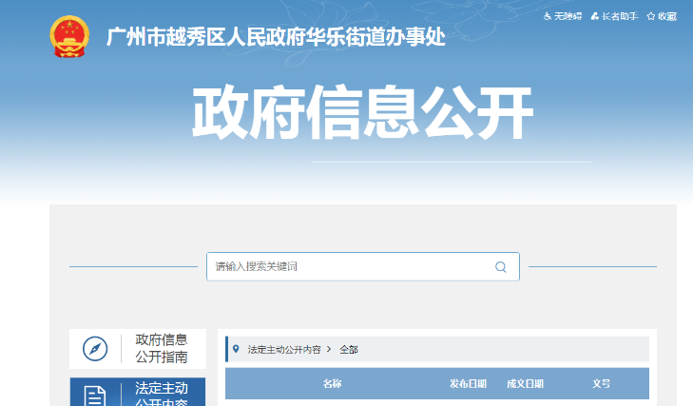Click the 法定主动公开内容 breadcrumb link
This screenshot has width=693, height=406.
click(x=284, y=350)
